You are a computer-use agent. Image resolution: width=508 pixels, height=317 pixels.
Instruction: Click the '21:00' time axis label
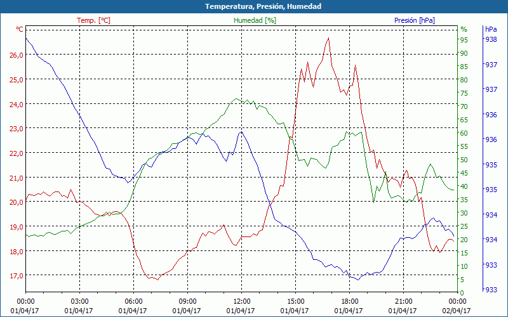(x=404, y=302)
